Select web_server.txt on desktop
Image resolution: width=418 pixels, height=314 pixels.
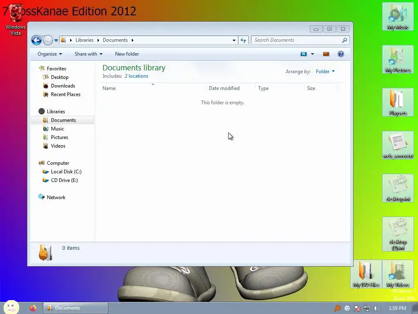pos(398,145)
